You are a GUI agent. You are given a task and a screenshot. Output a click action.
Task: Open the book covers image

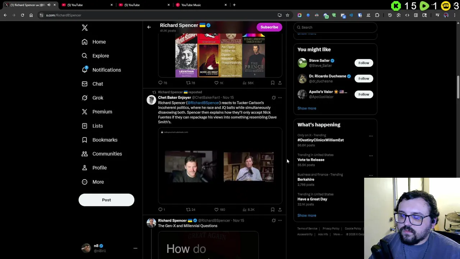click(220, 55)
